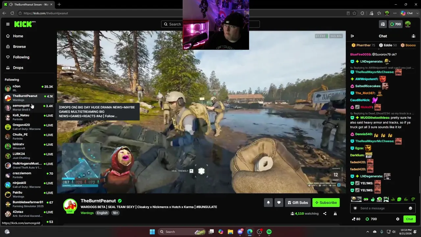
Task: Click TheBurntPeanut's channel avatar
Action: point(70,206)
